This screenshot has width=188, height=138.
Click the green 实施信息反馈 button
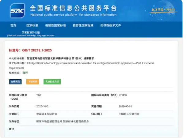click(x=52, y=82)
